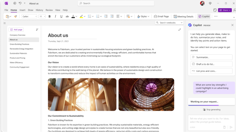Open the Styles gallery

point(143,16)
